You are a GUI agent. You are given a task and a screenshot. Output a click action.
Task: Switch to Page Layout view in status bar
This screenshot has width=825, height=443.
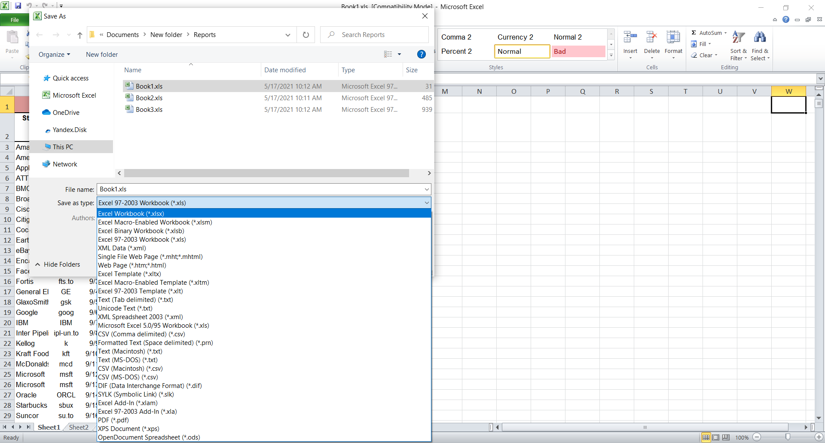pyautogui.click(x=716, y=437)
